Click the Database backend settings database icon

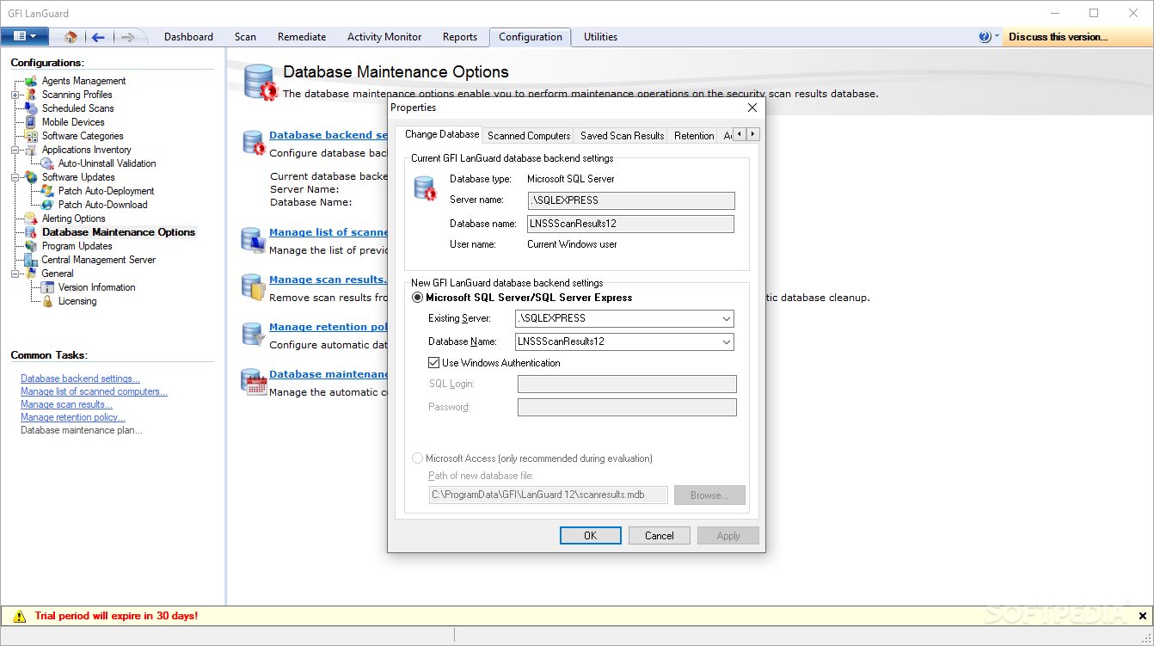coord(254,143)
